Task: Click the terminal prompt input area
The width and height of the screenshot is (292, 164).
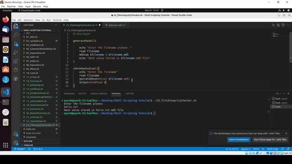Action: point(155,113)
